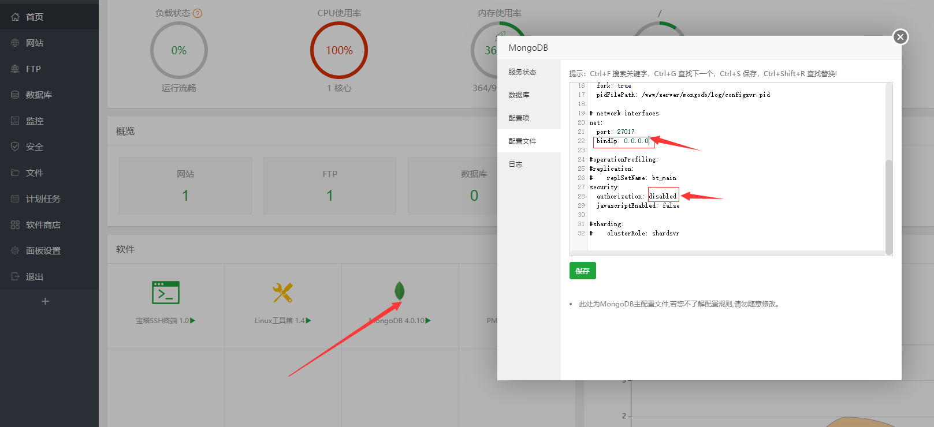Click the plus icon in sidebar

tap(46, 301)
